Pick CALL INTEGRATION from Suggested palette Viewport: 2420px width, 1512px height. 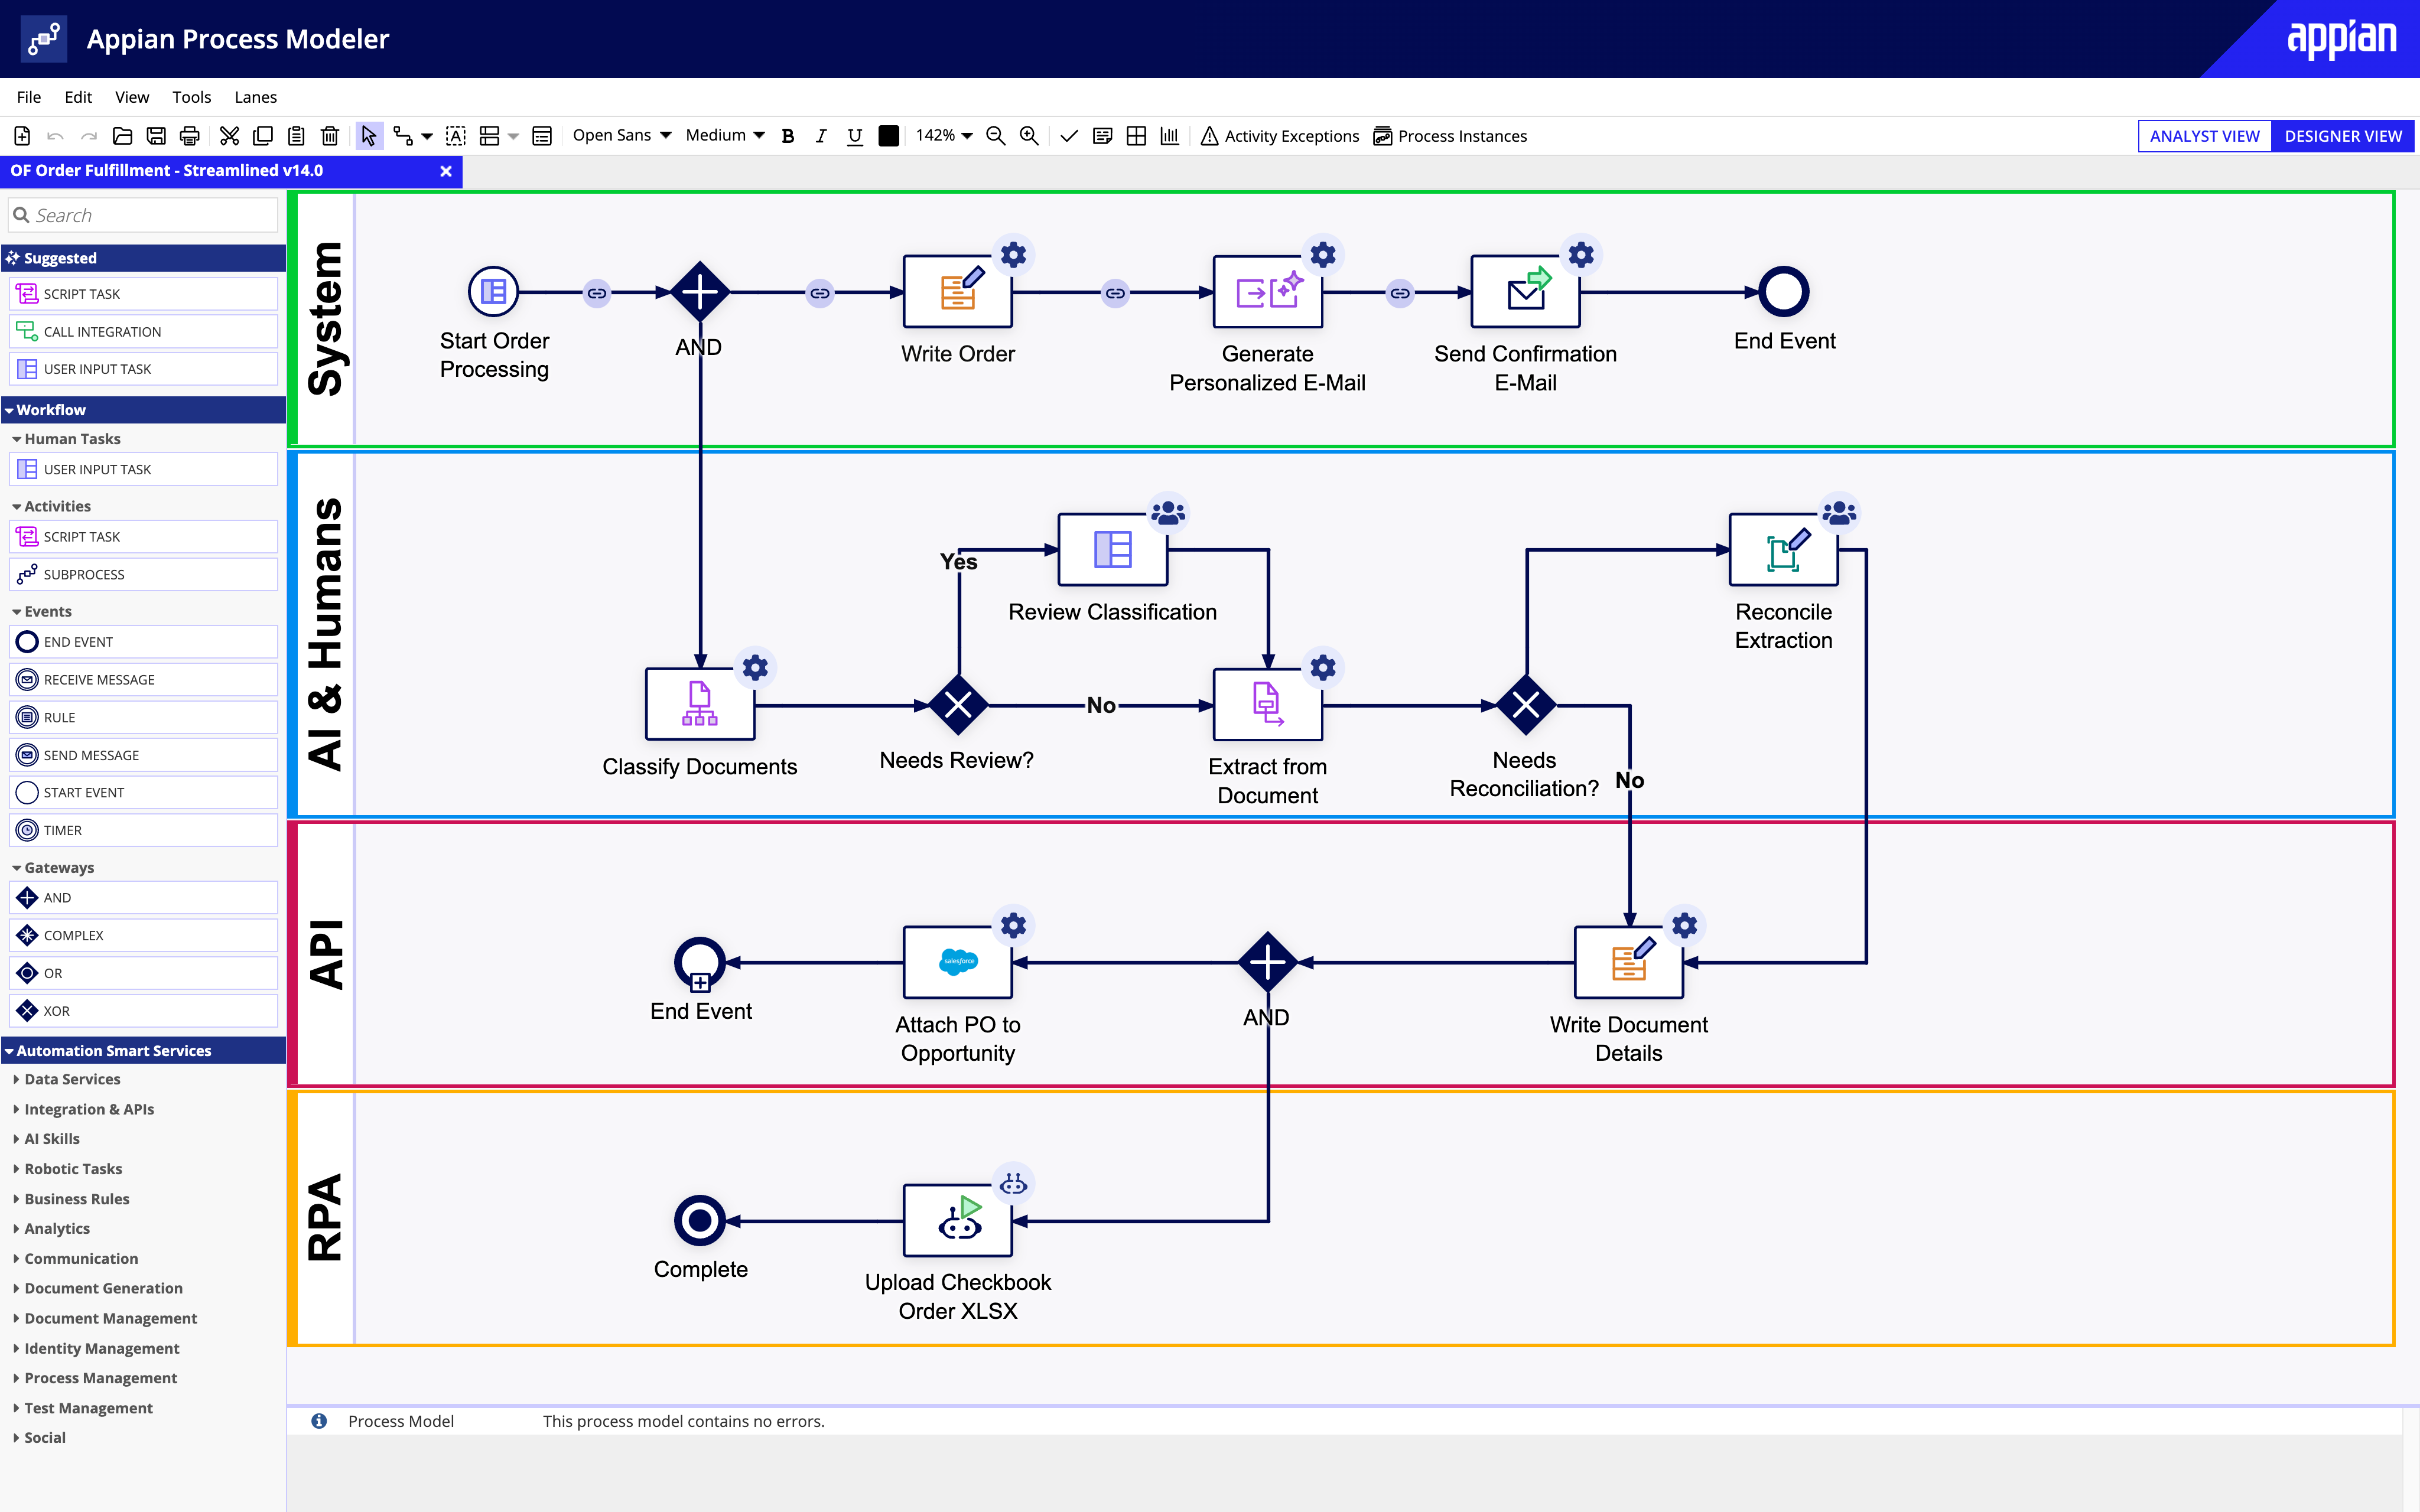(x=143, y=332)
